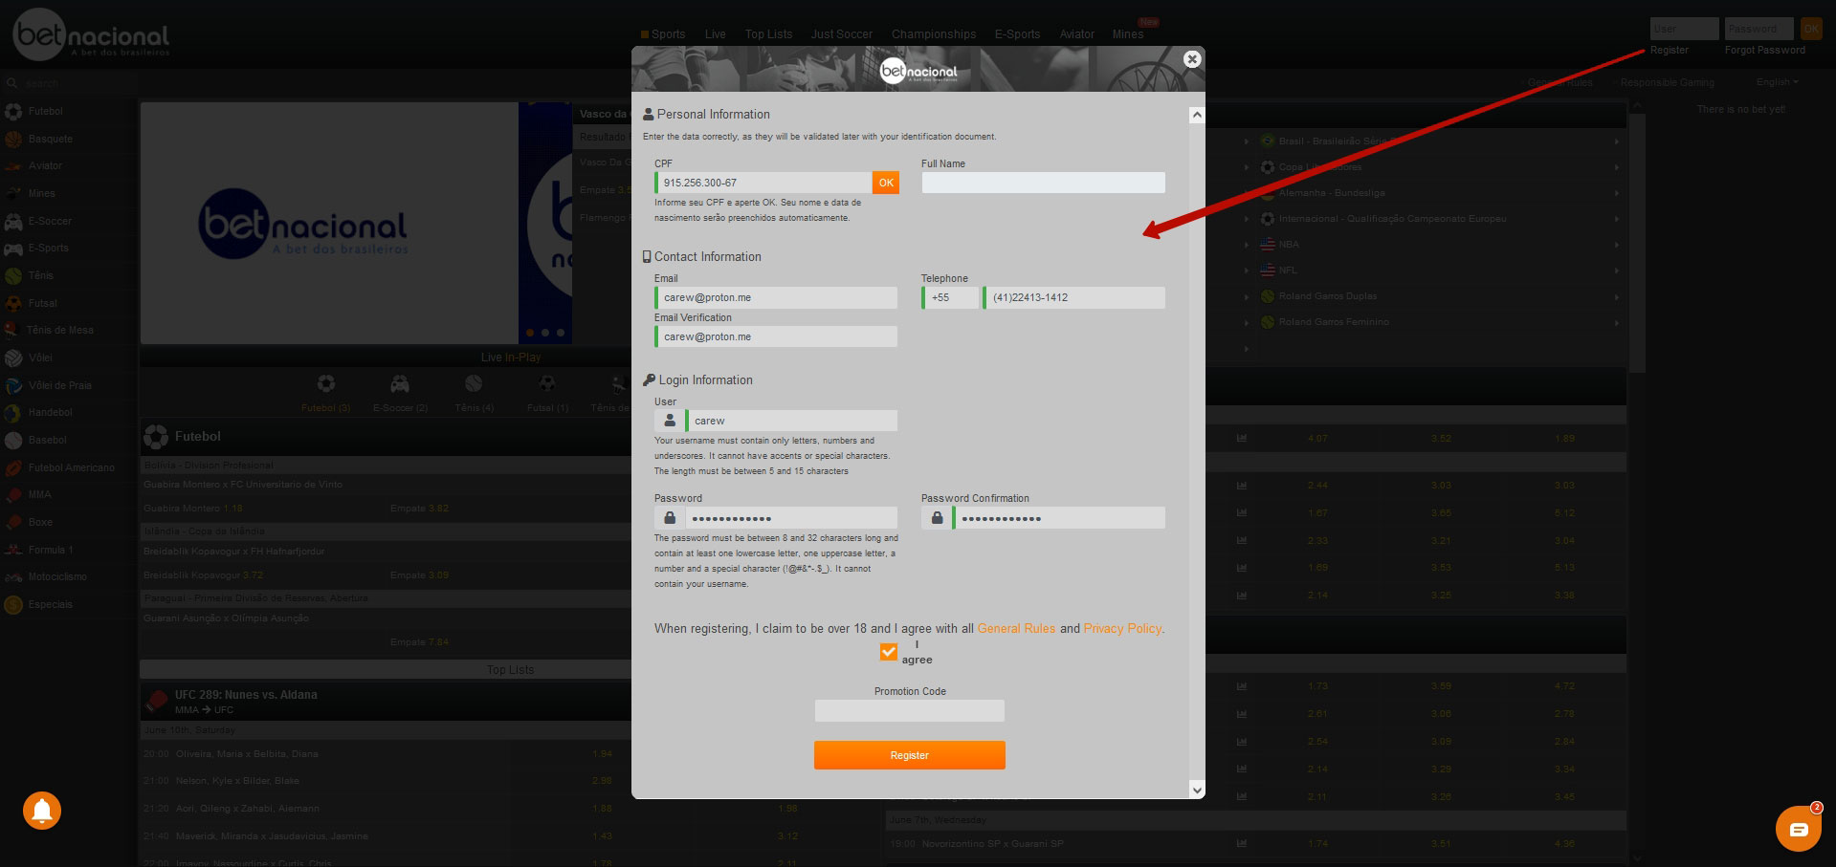Image resolution: width=1836 pixels, height=867 pixels.
Task: Click lock icon beside Password Confirmation
Action: [937, 518]
